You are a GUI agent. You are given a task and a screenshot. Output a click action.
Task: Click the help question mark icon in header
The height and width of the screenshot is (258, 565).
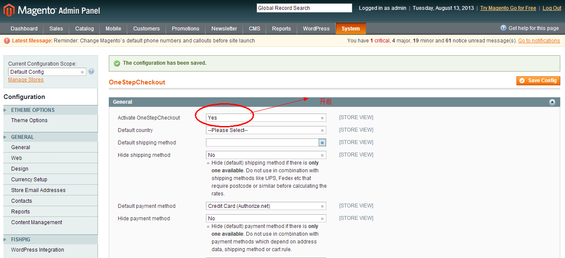pos(504,28)
